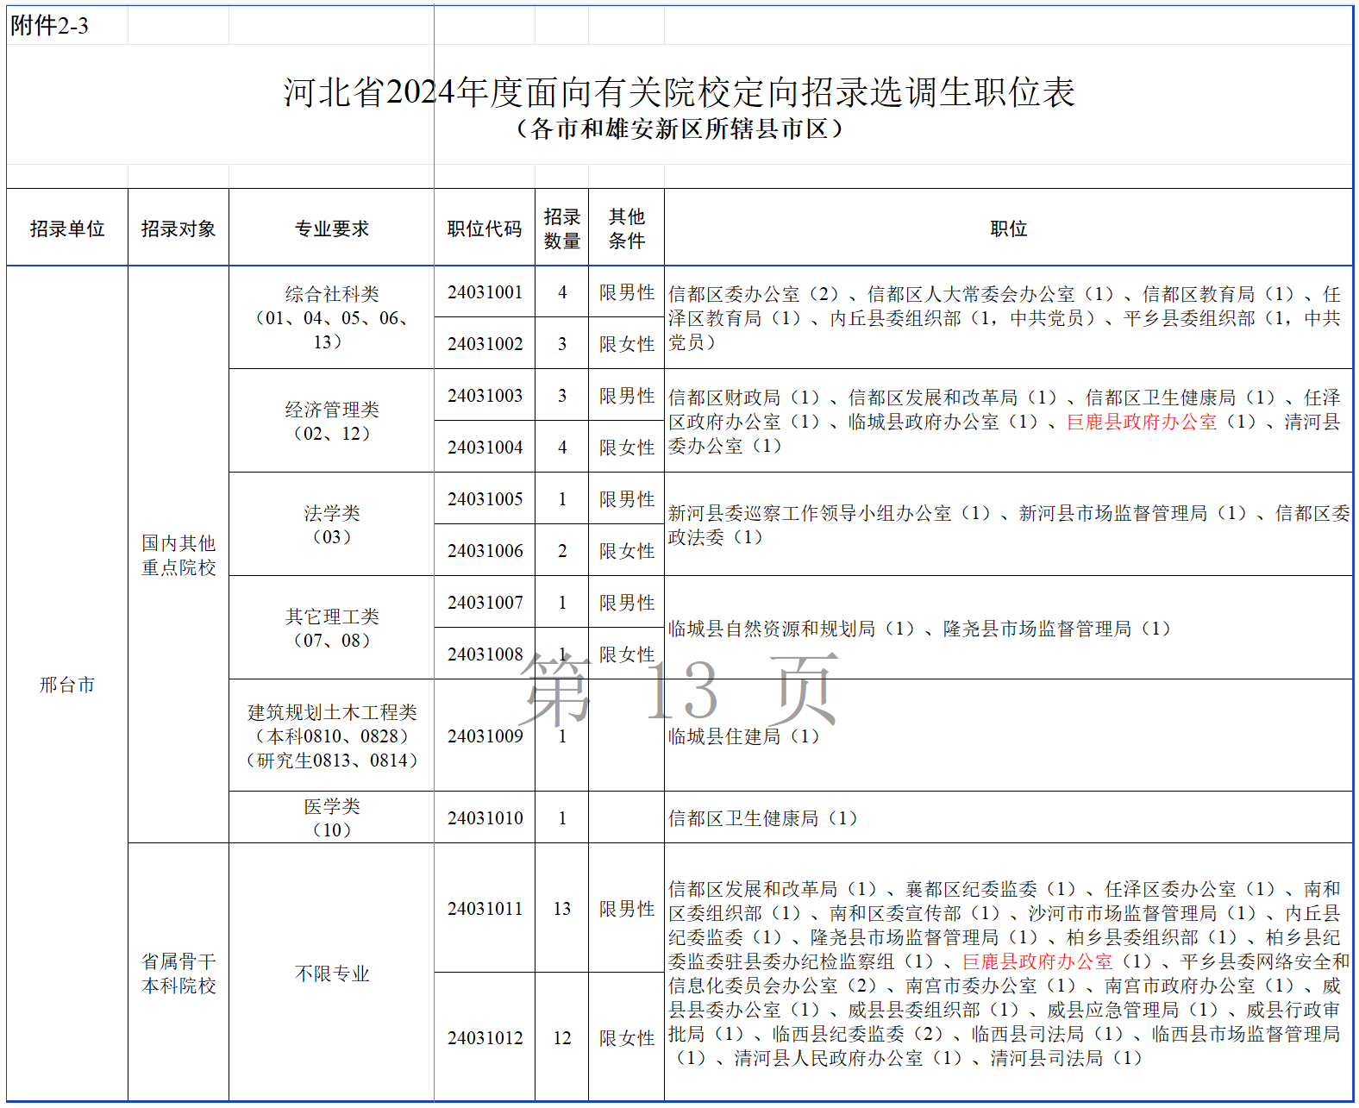Viewport: 1359px width, 1108px height.
Task: Click position code 24031009
Action: point(485,736)
